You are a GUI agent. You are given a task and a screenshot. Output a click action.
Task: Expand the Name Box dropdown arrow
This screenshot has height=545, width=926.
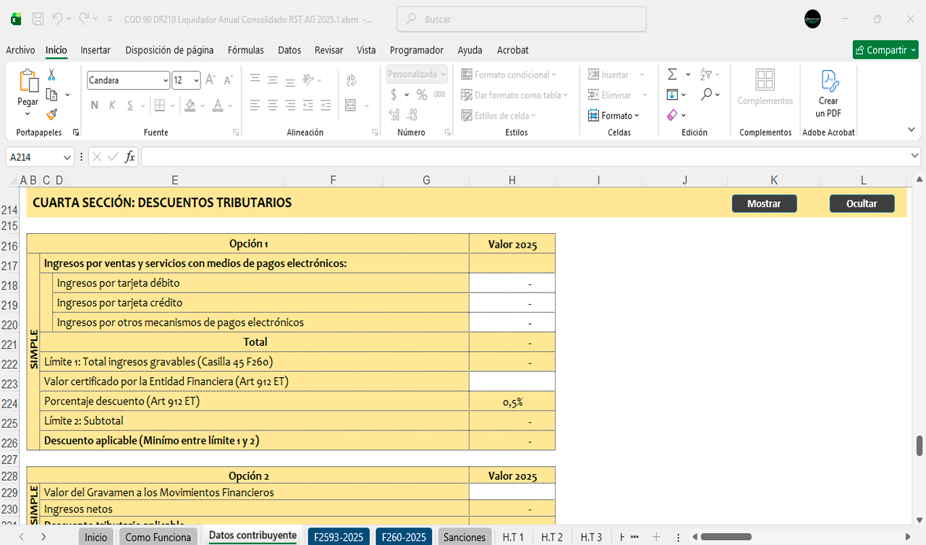[67, 157]
